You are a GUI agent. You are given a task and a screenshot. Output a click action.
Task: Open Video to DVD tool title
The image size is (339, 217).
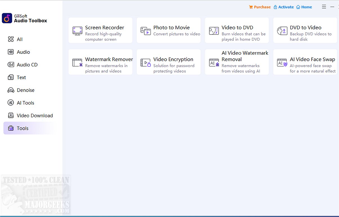(237, 27)
